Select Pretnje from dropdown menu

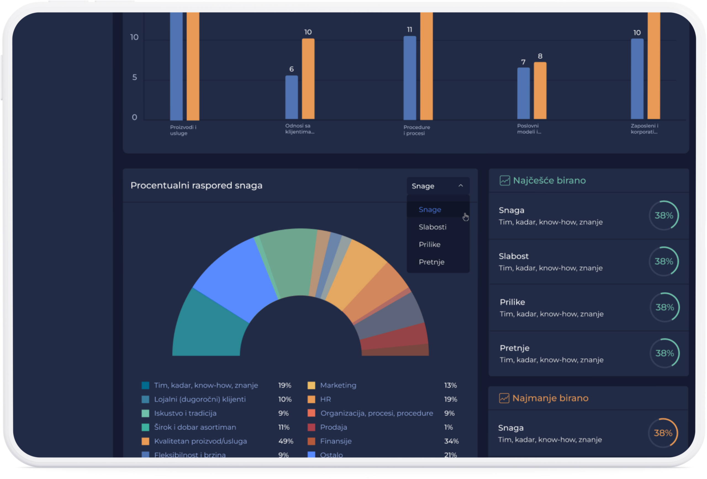tap(431, 262)
